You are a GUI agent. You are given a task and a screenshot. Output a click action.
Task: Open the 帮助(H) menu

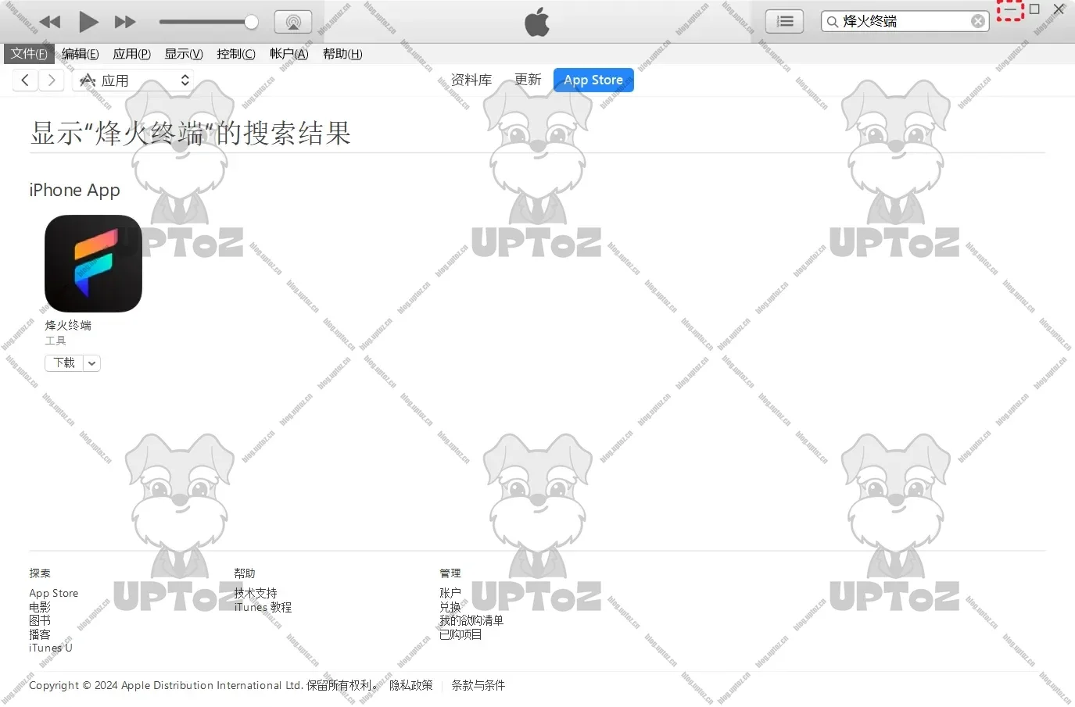pyautogui.click(x=342, y=54)
